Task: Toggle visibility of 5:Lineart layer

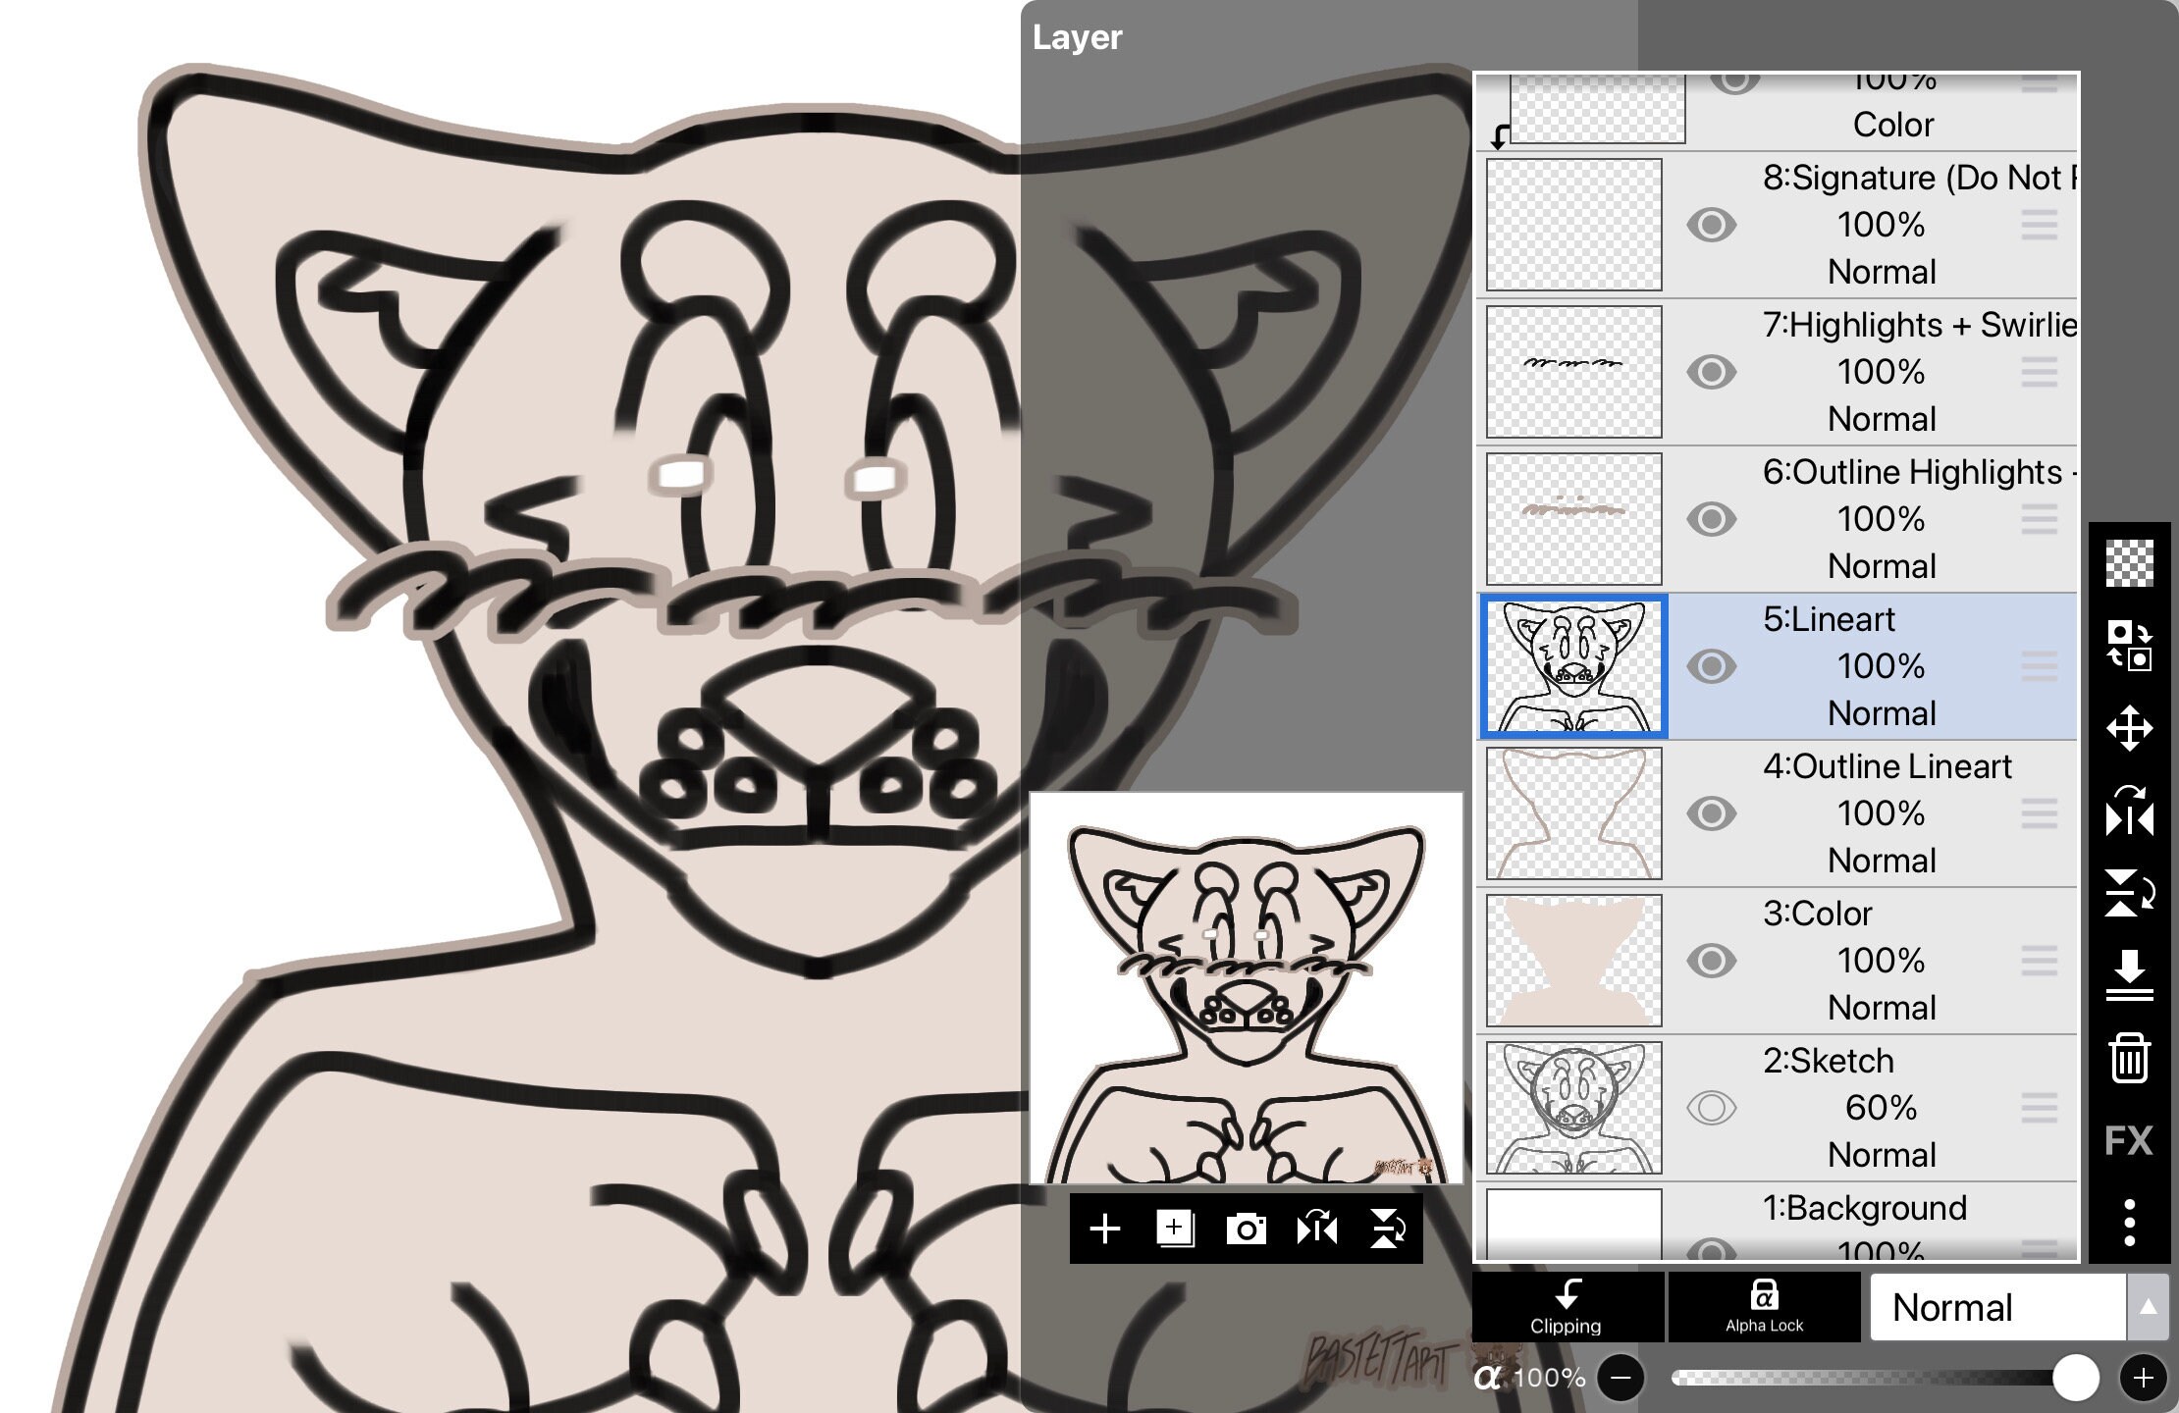Action: click(1711, 666)
